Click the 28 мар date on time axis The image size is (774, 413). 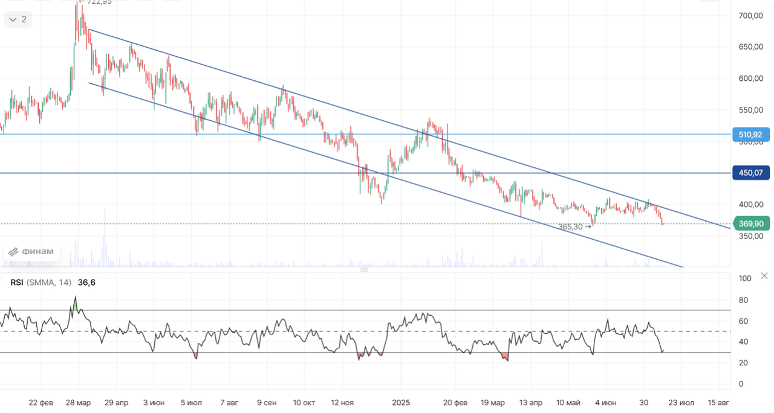click(79, 402)
